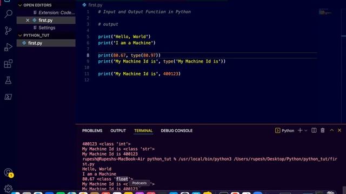Split the terminal panel
This screenshot has width=346, height=194.
click(x=314, y=130)
